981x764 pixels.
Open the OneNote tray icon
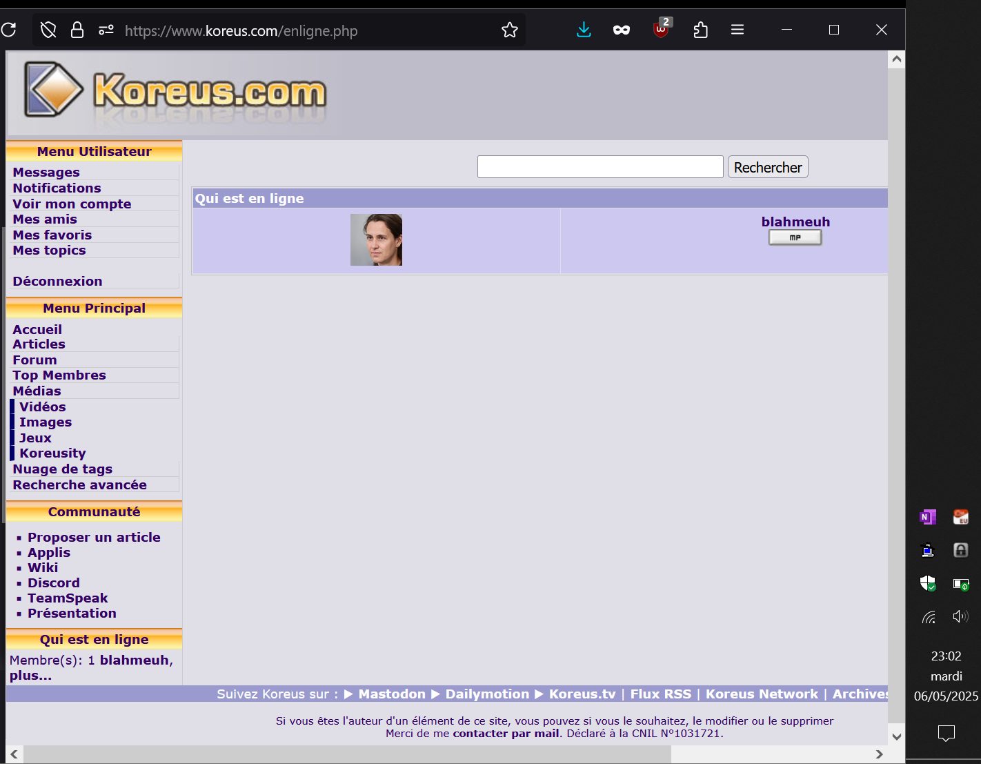[928, 517]
